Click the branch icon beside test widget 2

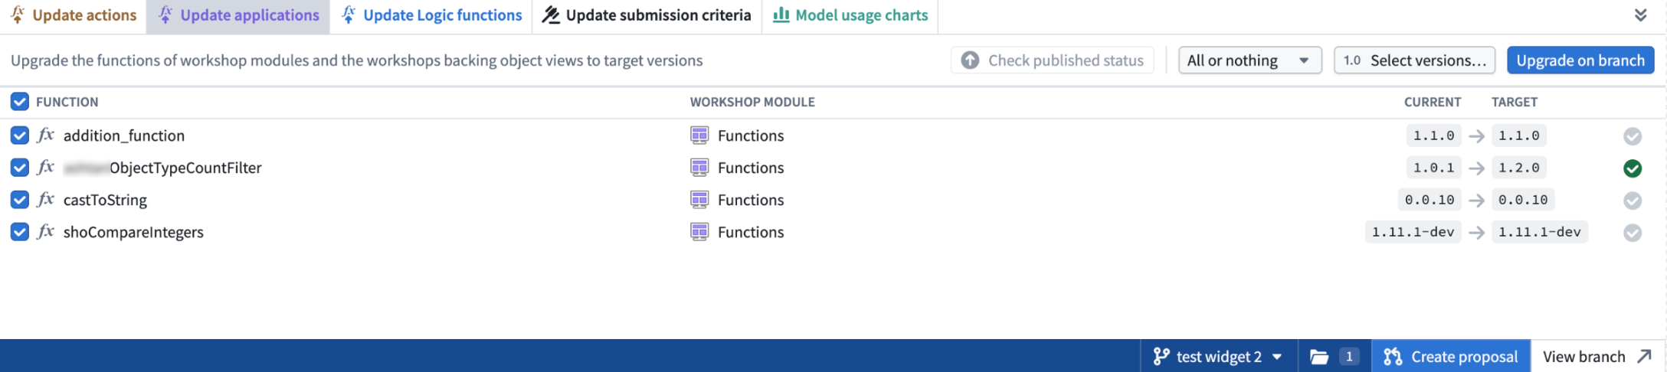(1161, 357)
